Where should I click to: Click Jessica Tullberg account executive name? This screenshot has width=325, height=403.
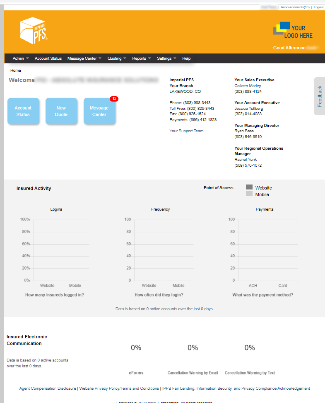pos(248,109)
